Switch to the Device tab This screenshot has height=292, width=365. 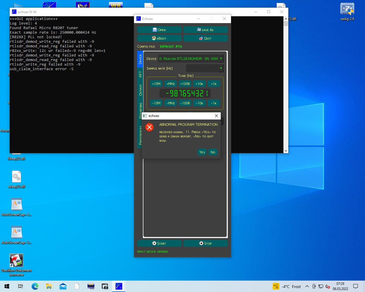pos(140,59)
